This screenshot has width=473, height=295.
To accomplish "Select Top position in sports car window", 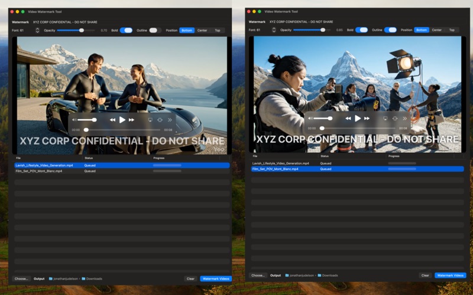I will tap(218, 31).
